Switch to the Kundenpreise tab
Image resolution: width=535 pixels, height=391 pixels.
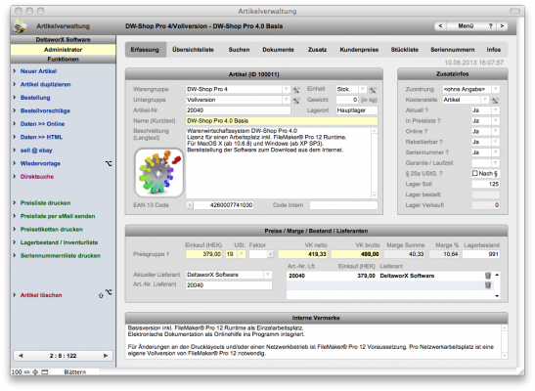click(x=359, y=50)
